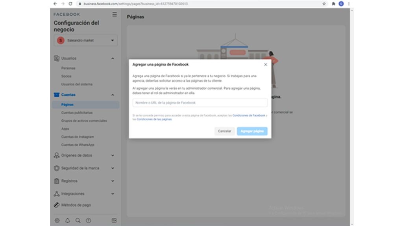This screenshot has height=226, width=403.
Task: Click the Cuentas section label
Action: 68,95
